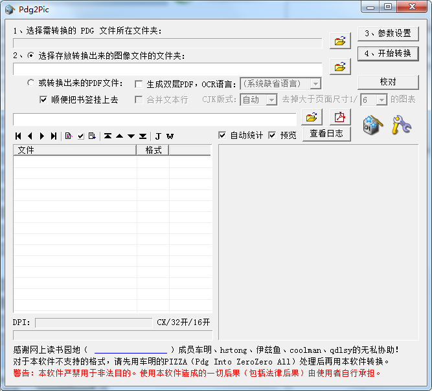This screenshot has height=391, width=432.
Task: Select output to PDF file radio button
Action: pyautogui.click(x=31, y=83)
